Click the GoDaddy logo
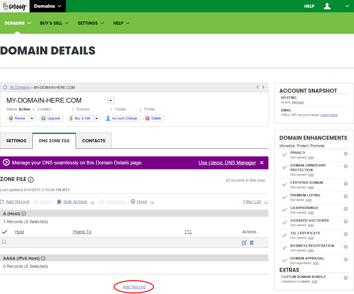This screenshot has height=294, width=354. (15, 6)
